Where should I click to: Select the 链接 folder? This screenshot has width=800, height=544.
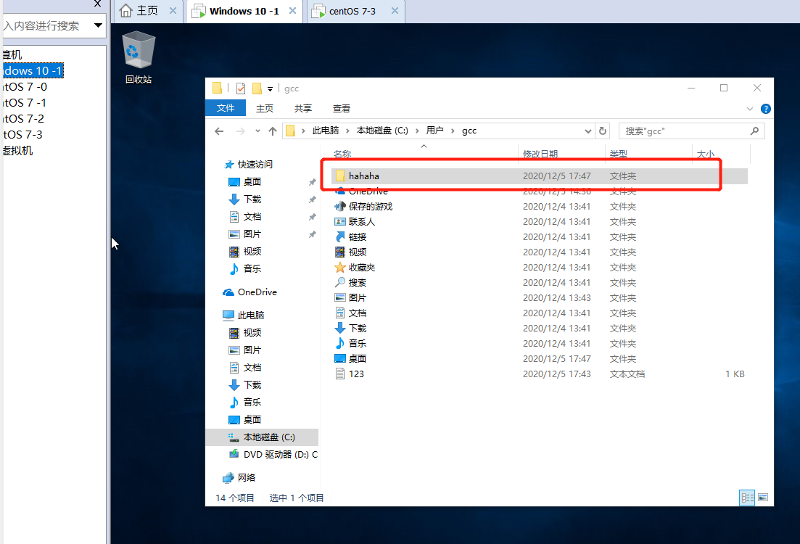pos(540,236)
